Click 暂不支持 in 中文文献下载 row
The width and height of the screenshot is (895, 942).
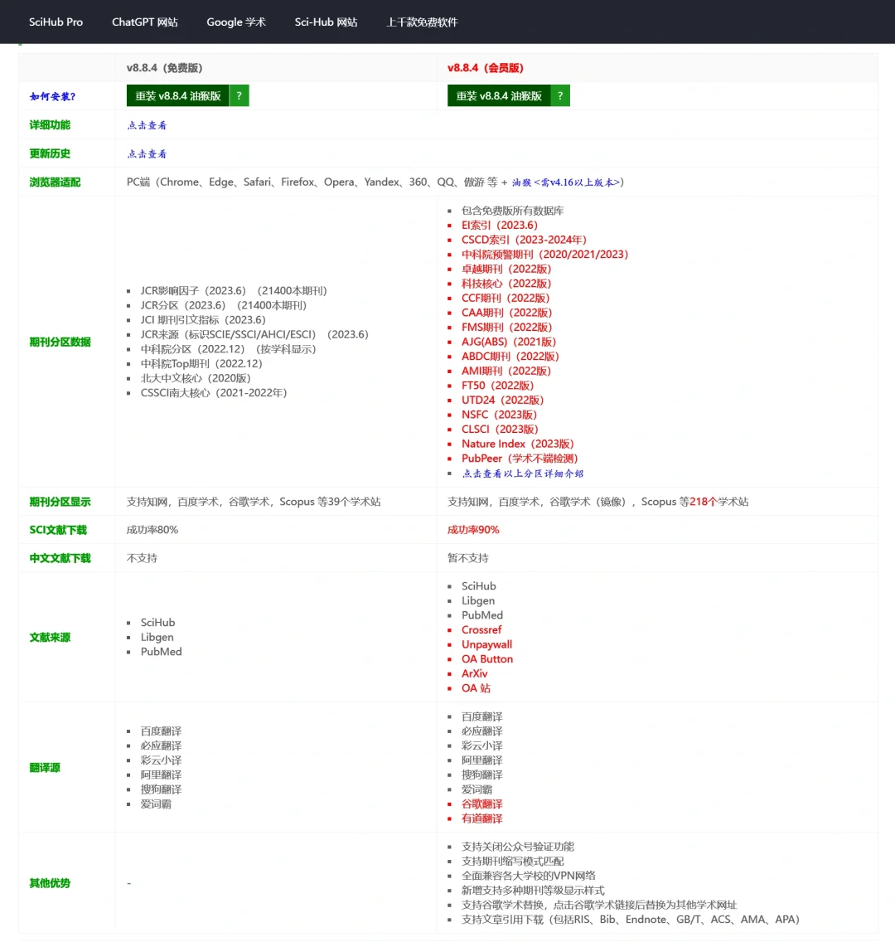[x=467, y=558]
